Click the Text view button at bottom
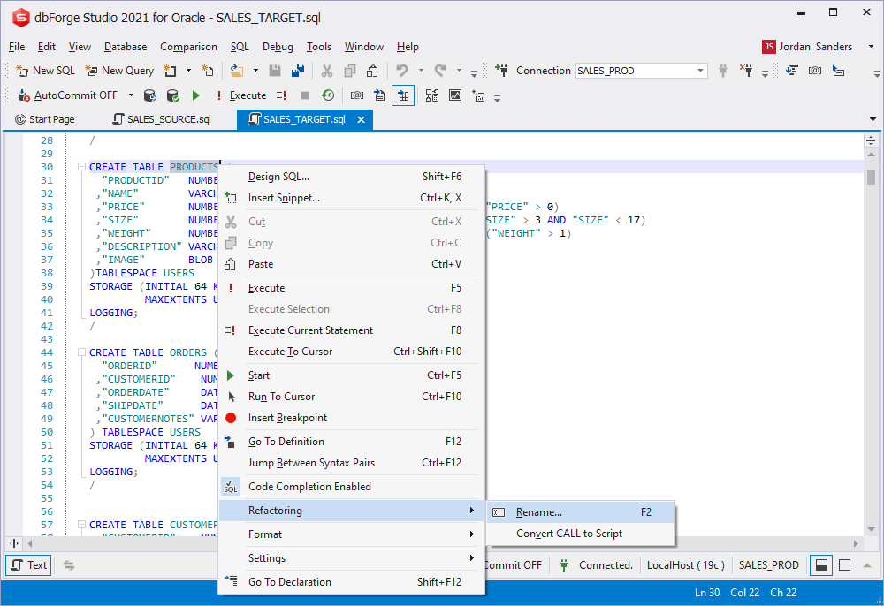 29,564
